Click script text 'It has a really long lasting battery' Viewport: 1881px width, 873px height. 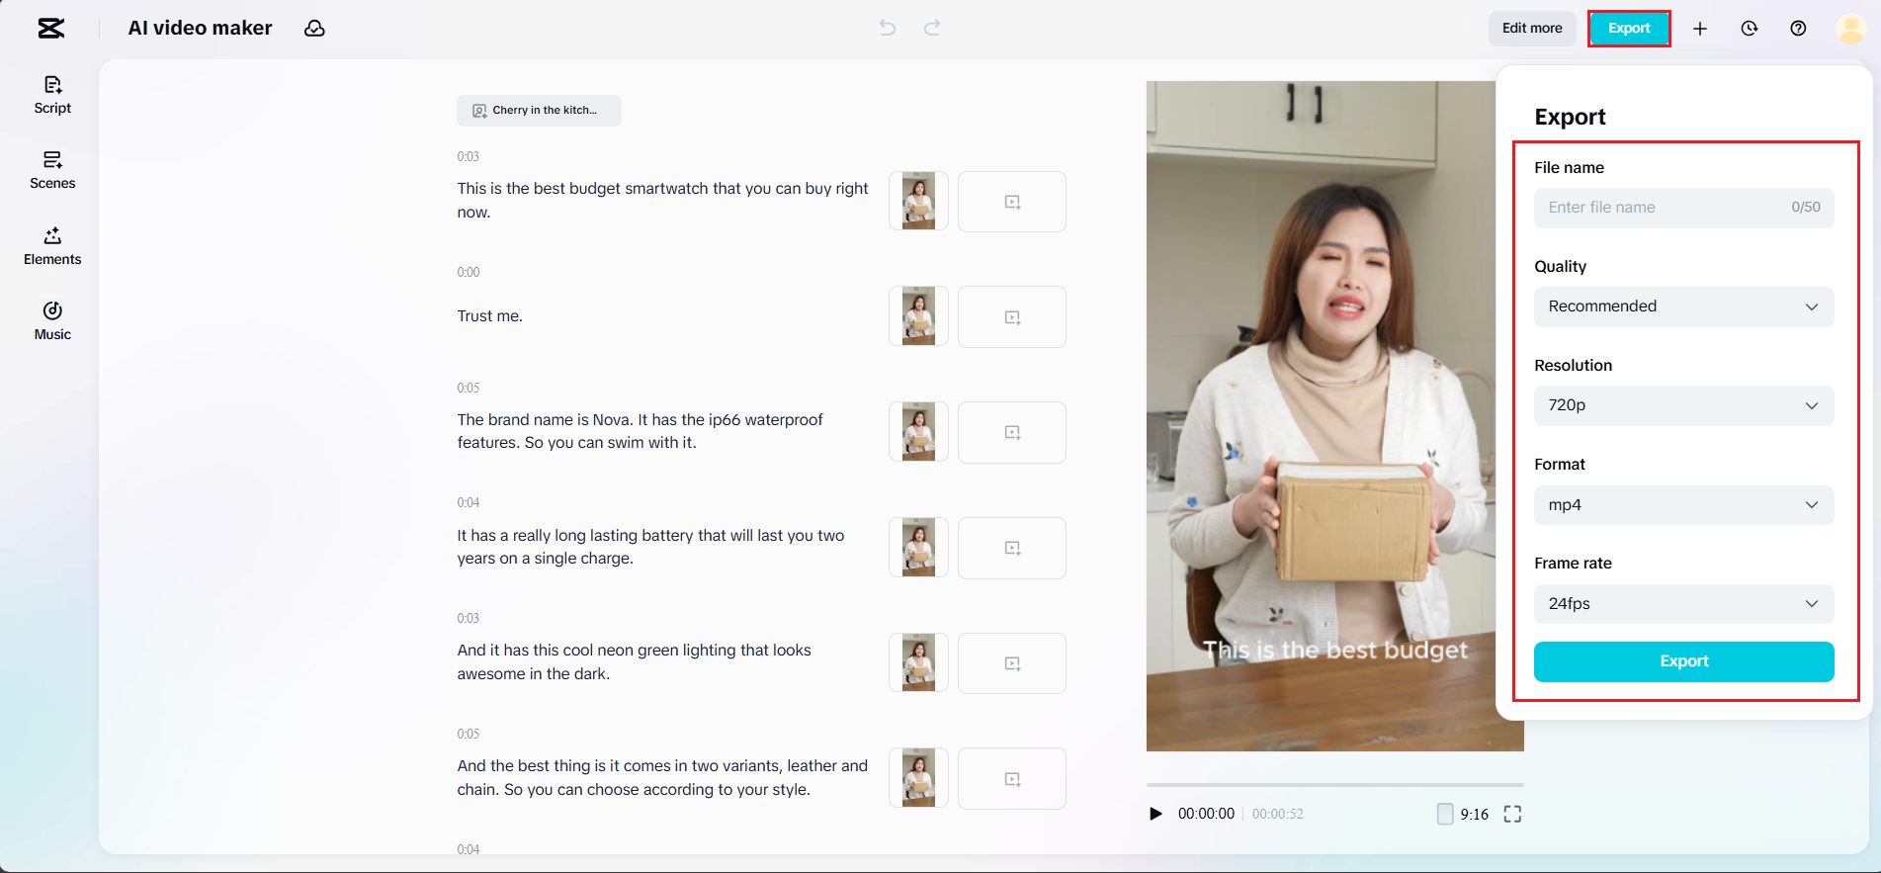(650, 547)
